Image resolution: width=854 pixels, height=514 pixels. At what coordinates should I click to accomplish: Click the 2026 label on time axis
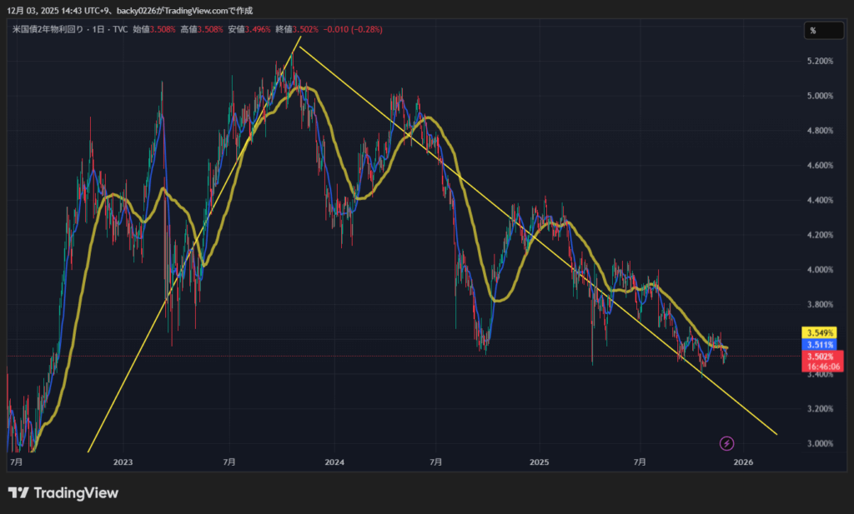tap(743, 461)
